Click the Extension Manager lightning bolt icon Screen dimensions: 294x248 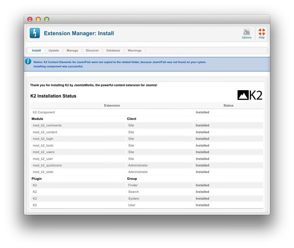coord(35,33)
